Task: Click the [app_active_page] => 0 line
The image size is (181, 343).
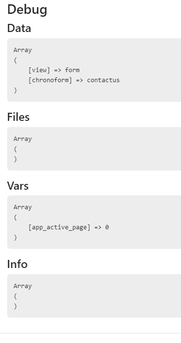Action: (69, 227)
